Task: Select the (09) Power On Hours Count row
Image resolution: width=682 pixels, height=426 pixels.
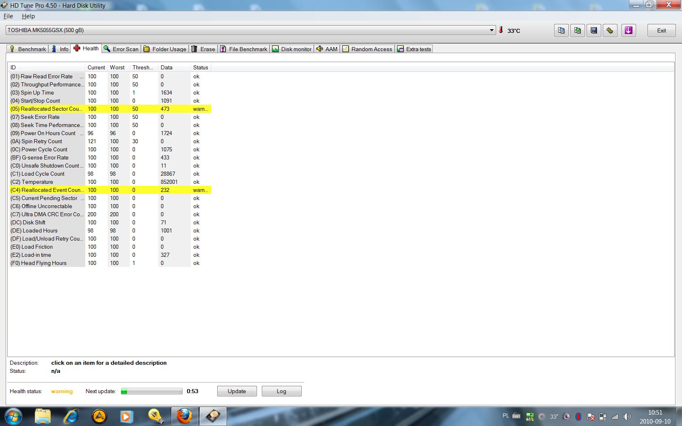Action: coord(110,133)
